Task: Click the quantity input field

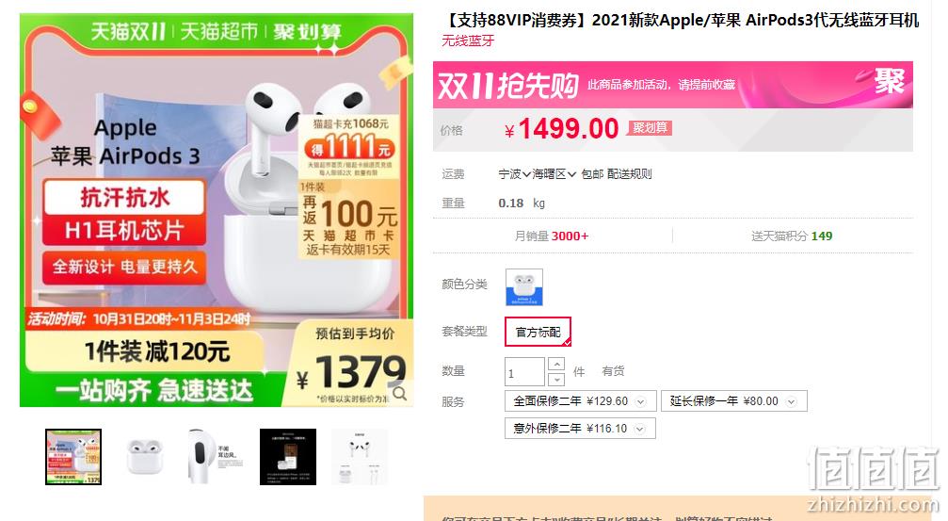Action: click(524, 371)
